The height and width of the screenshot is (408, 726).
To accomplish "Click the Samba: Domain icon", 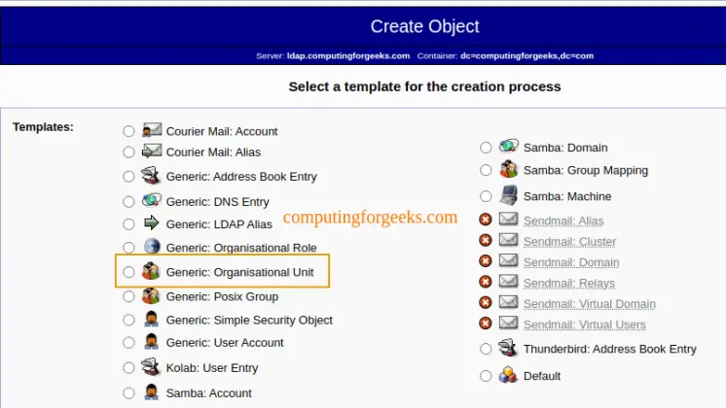I will tap(508, 147).
